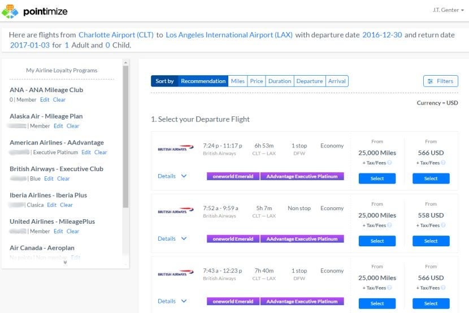Select 25,000 Miles option for first flight
Screen dimensions: 469x313
[377, 179]
